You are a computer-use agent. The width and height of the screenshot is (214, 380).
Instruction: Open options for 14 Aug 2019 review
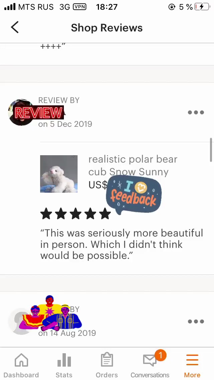click(x=196, y=321)
